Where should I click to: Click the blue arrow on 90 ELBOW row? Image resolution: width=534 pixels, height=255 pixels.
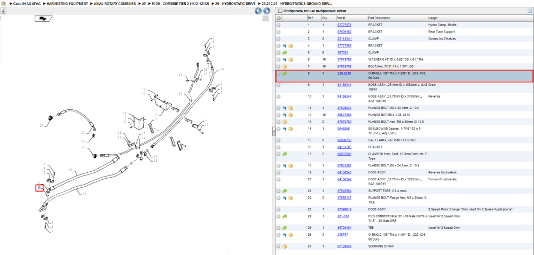[285, 129]
